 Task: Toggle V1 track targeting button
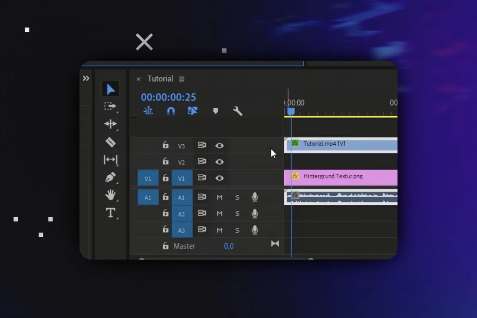click(x=182, y=178)
